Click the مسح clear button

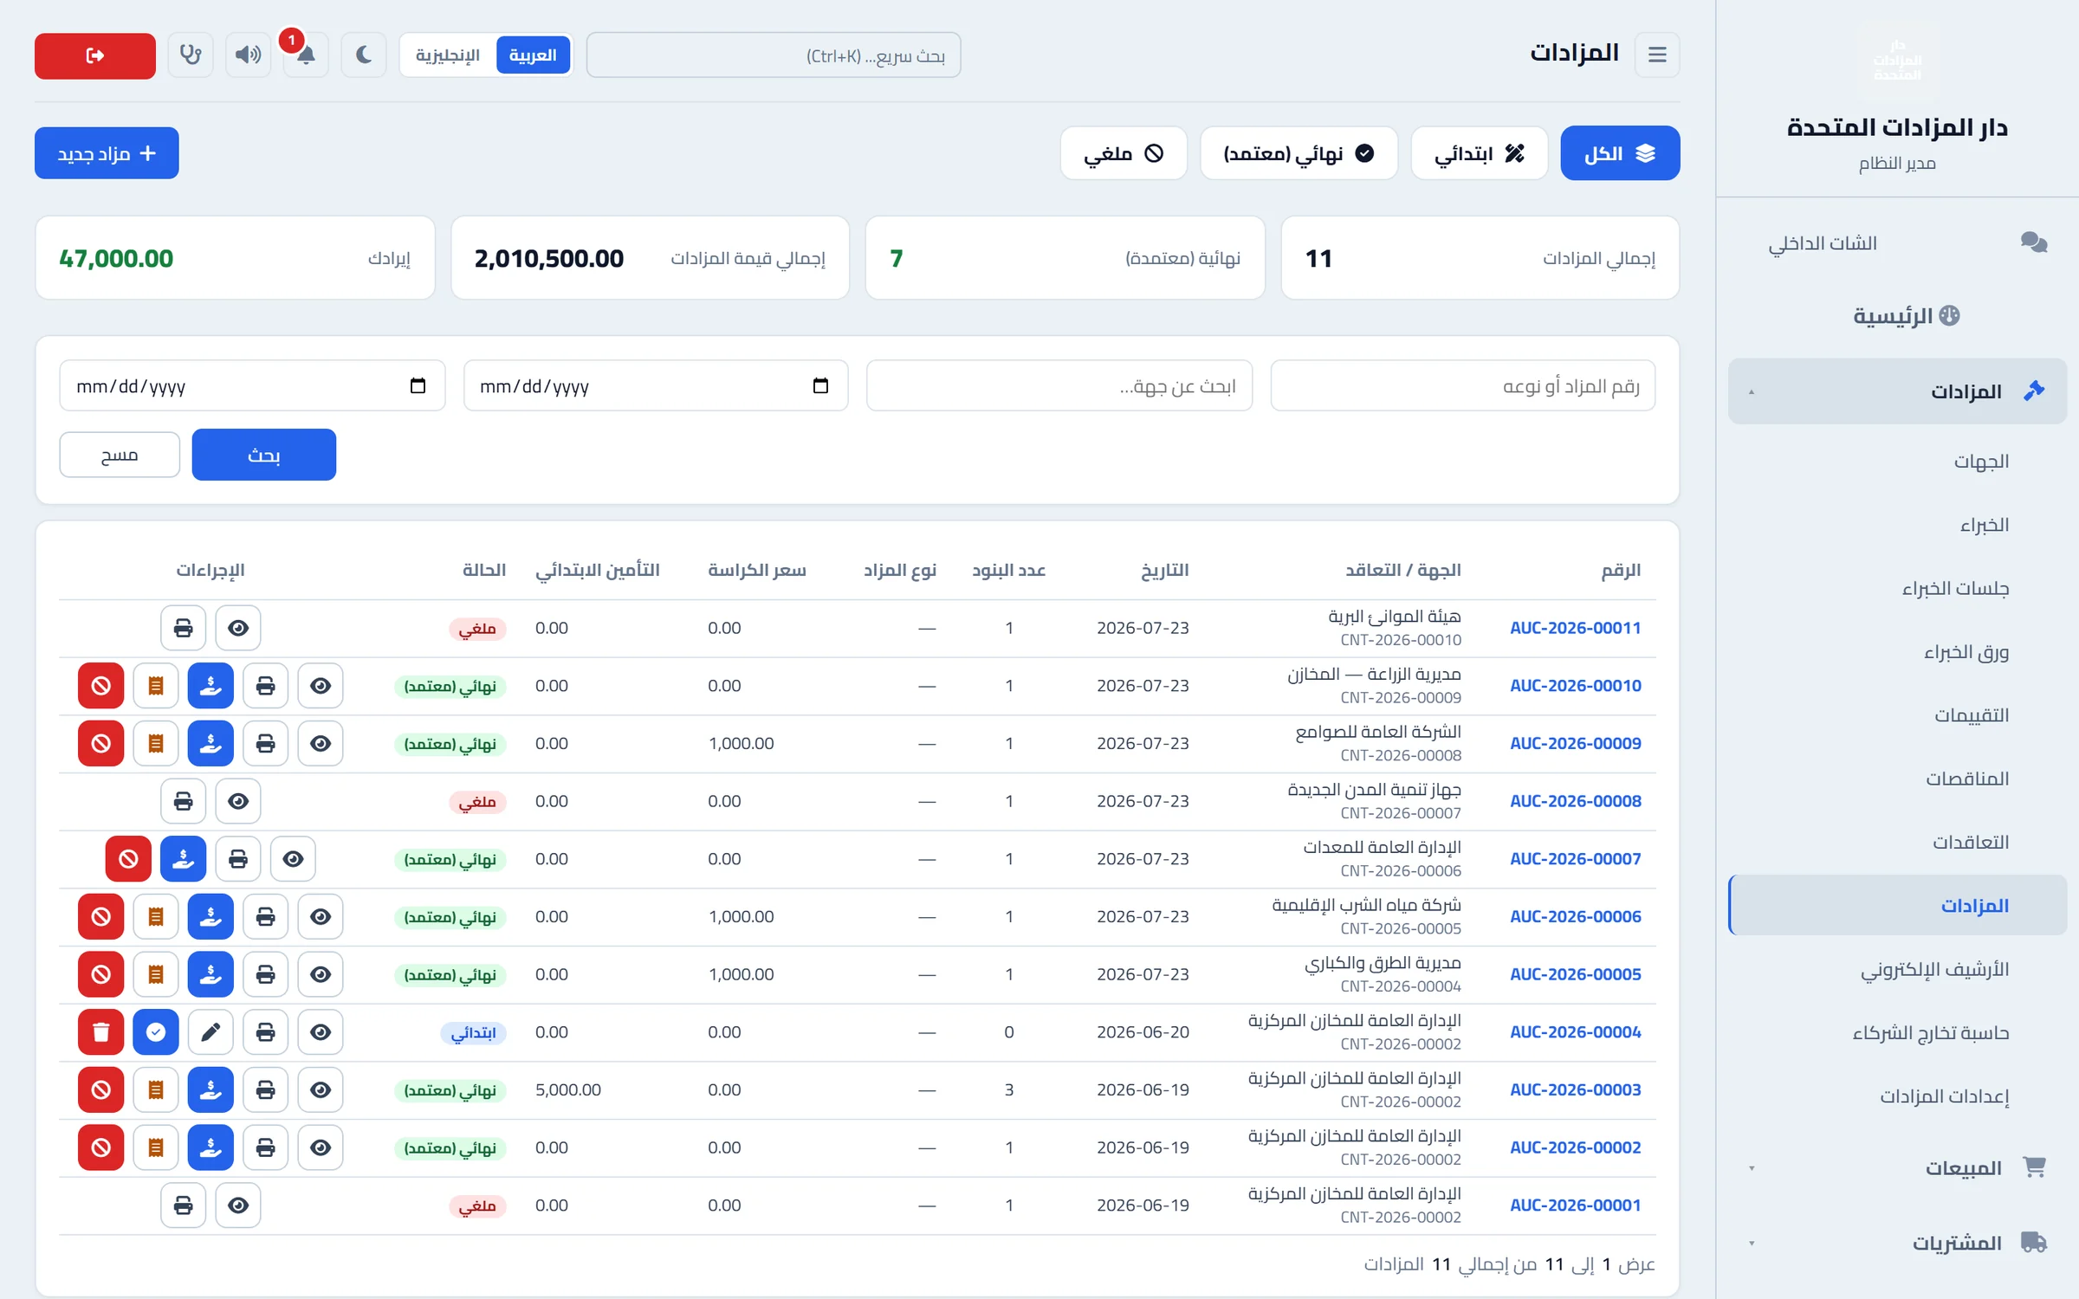pos(120,455)
